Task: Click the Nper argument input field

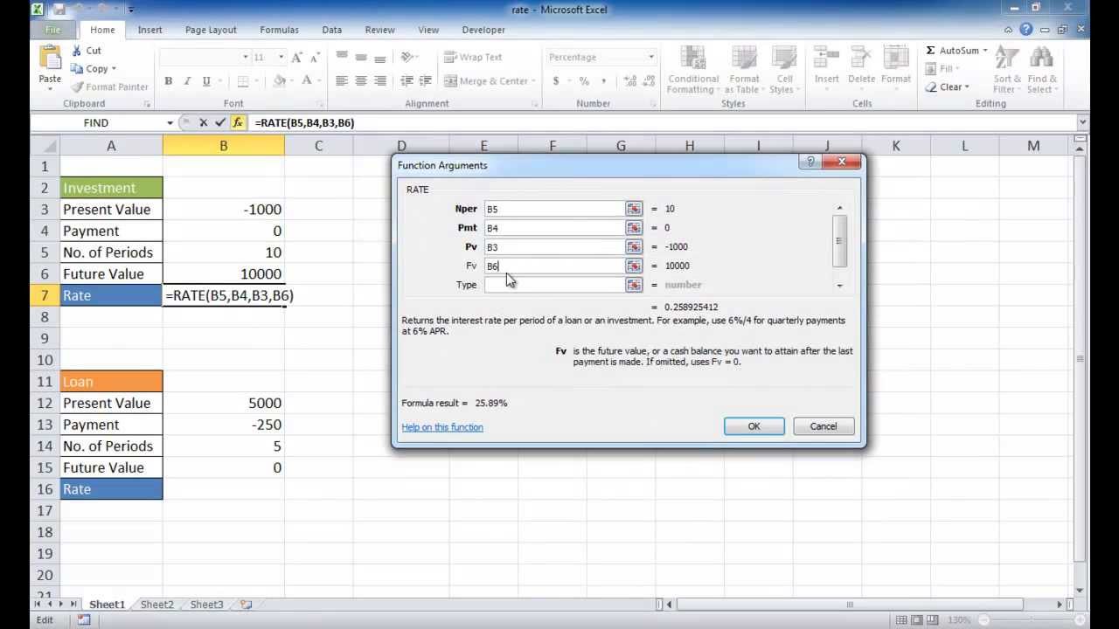Action: pos(555,209)
